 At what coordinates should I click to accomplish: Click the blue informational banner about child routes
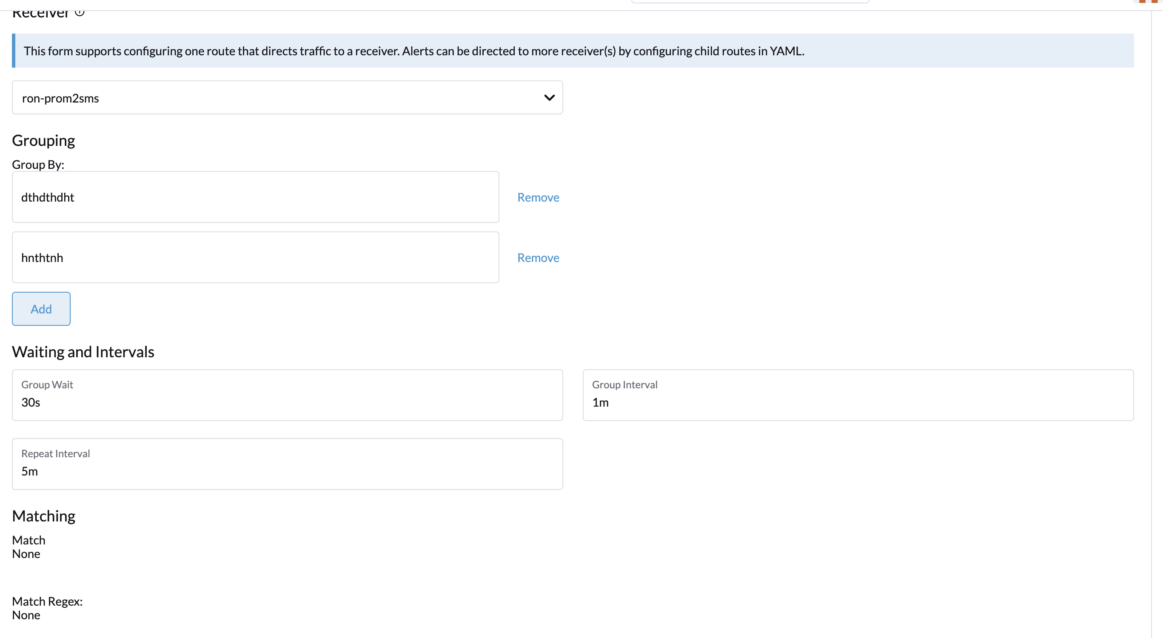pos(573,51)
